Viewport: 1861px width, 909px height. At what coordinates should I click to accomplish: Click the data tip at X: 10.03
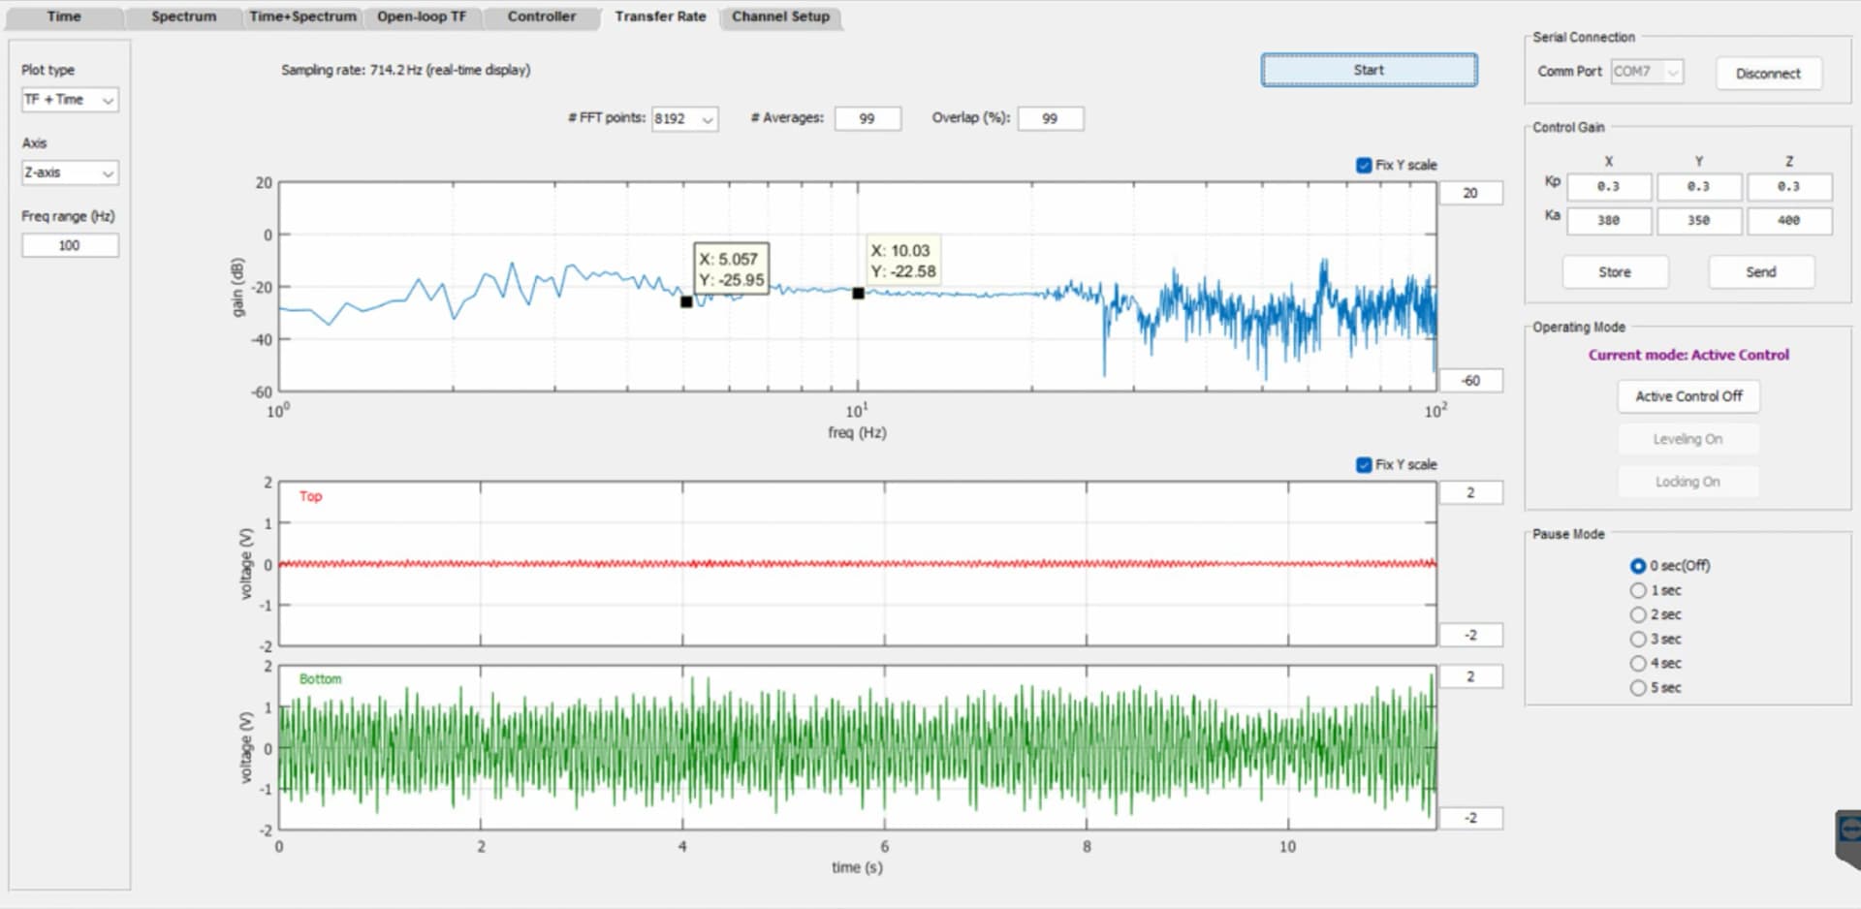tap(903, 261)
